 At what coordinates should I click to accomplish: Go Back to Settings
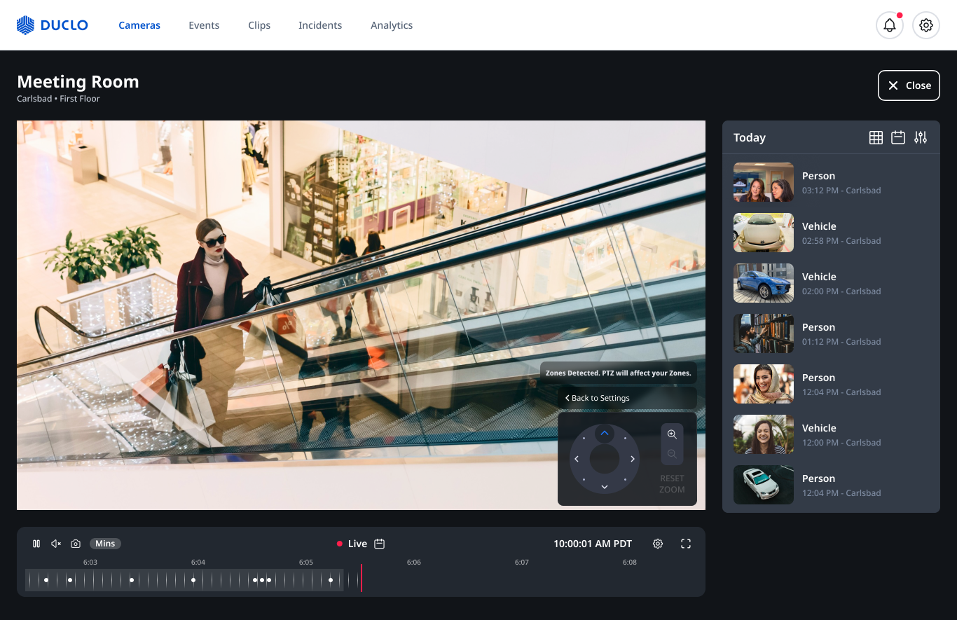[x=597, y=398]
